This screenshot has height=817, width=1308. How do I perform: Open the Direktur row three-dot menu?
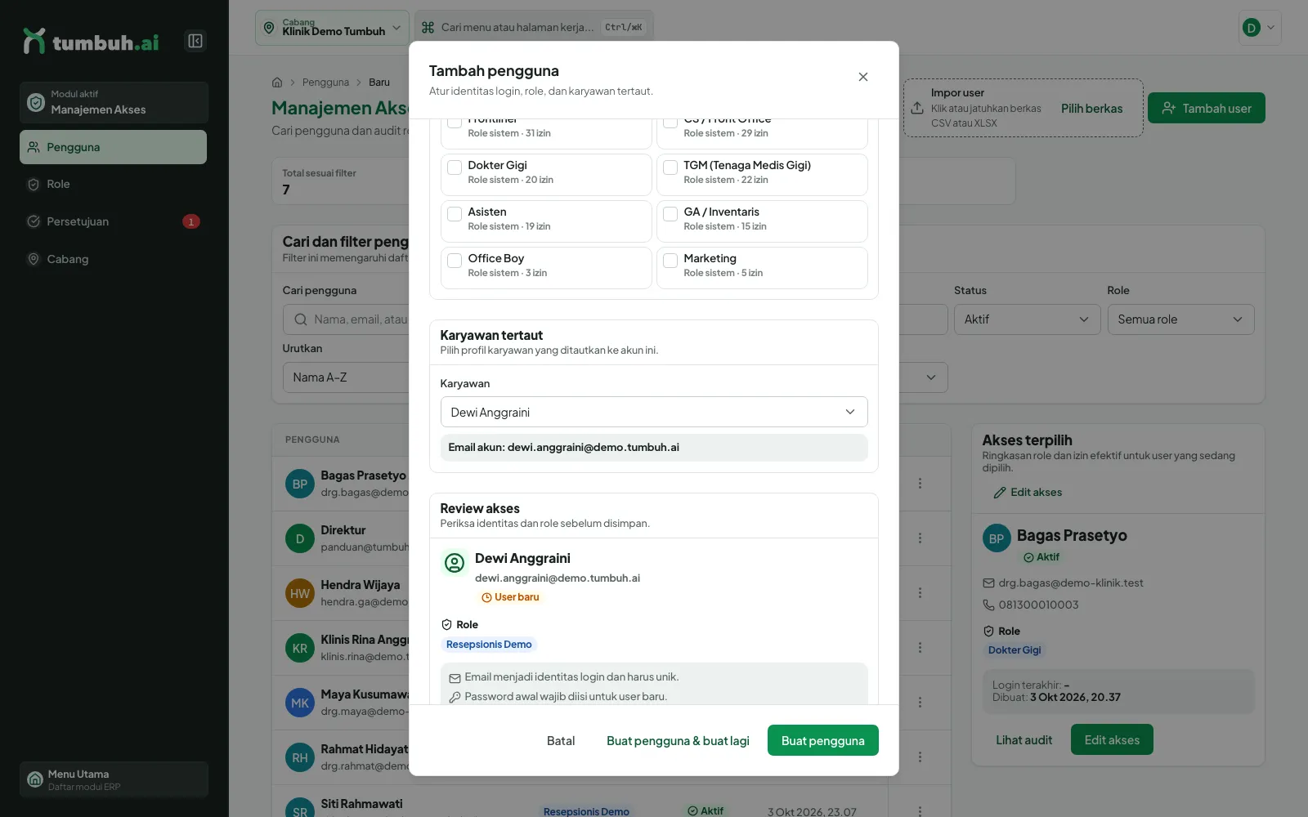pos(920,538)
